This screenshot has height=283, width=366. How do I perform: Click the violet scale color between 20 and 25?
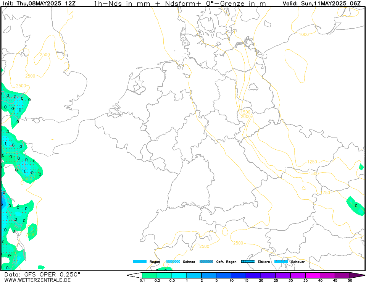point(268,275)
